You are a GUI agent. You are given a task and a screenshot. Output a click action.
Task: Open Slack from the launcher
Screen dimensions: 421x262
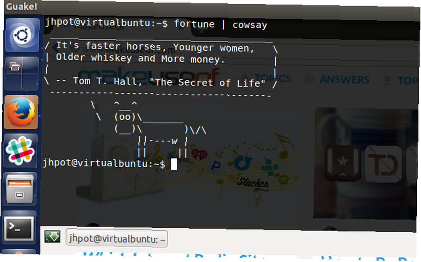coord(21,150)
